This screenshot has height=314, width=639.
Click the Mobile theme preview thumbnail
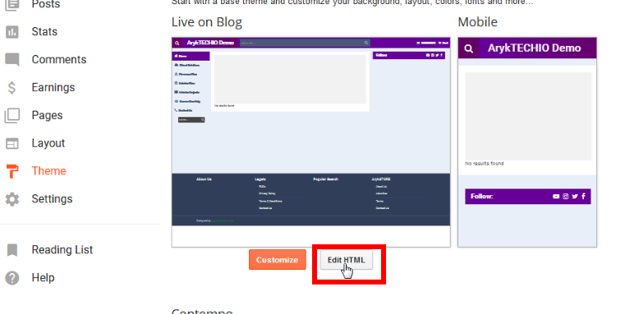(x=527, y=142)
